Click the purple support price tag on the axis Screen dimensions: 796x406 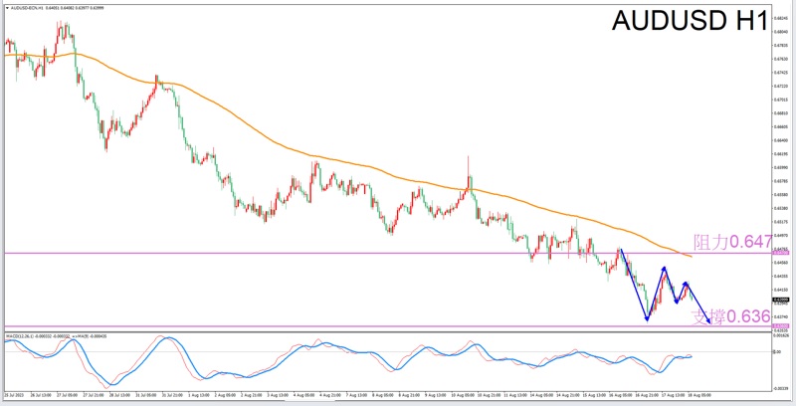pyautogui.click(x=781, y=326)
